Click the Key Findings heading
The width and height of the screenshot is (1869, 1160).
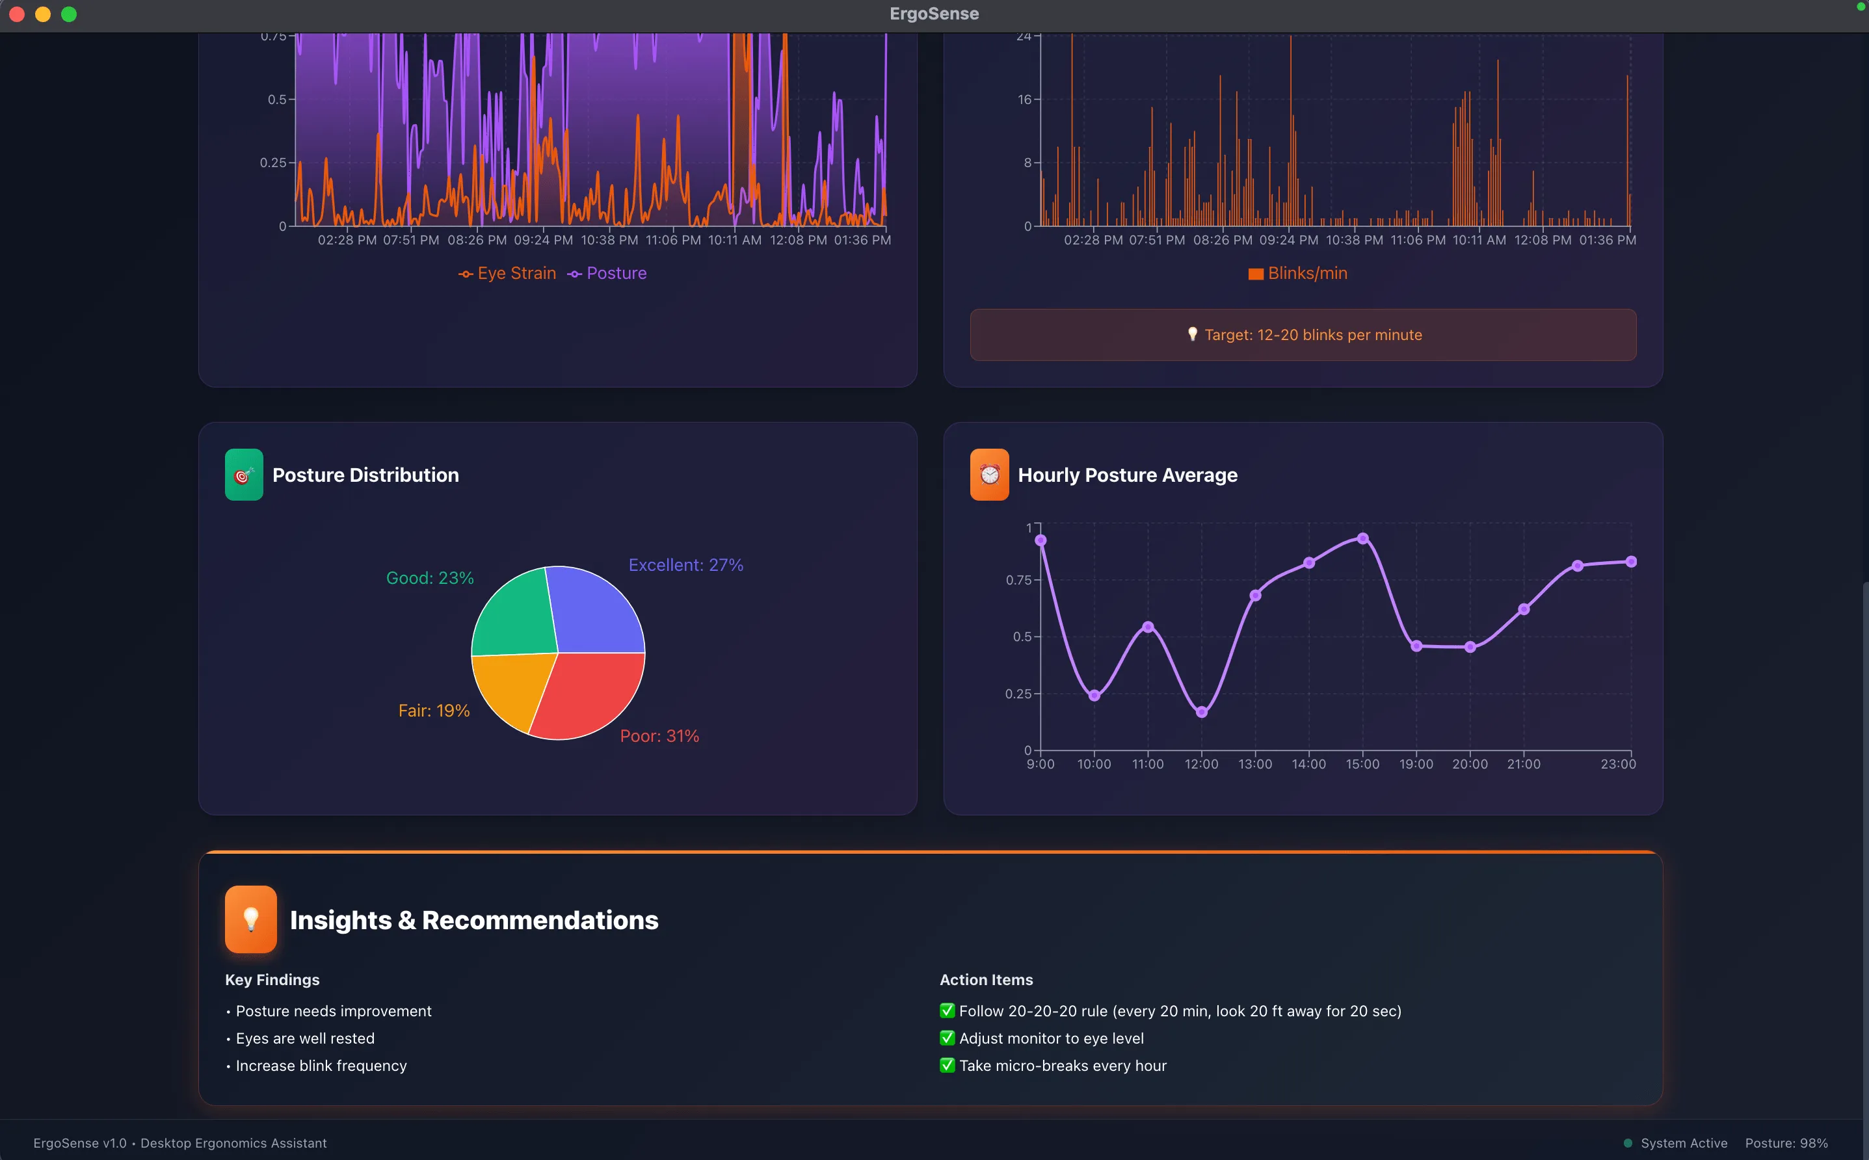pyautogui.click(x=272, y=980)
